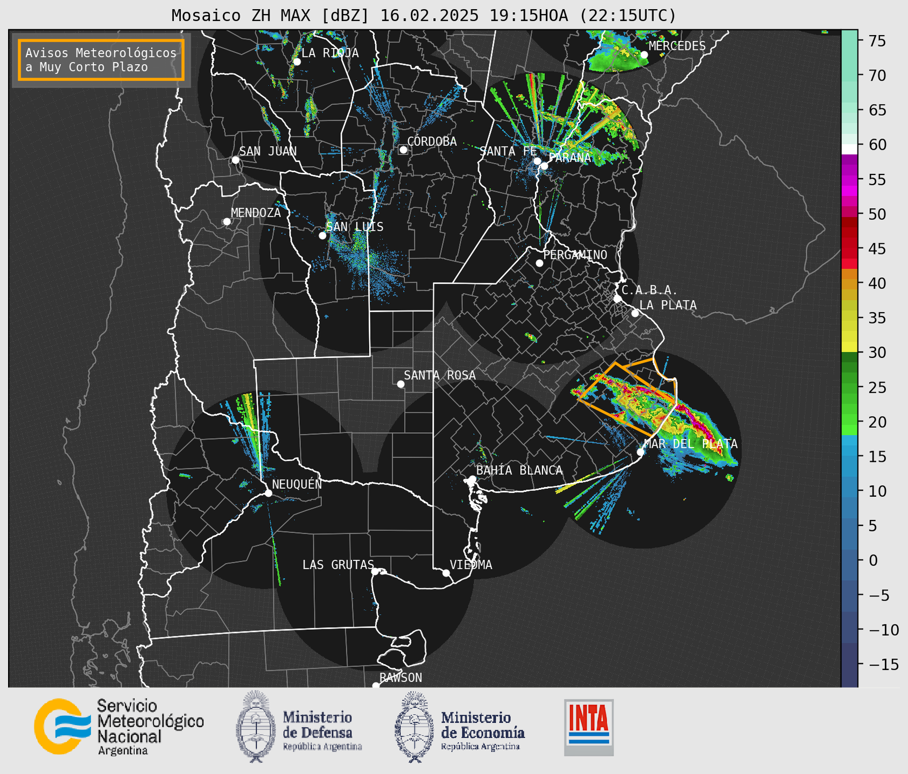Click the Servicio Meteorológico Nacional logo
The image size is (908, 774).
pyautogui.click(x=119, y=727)
